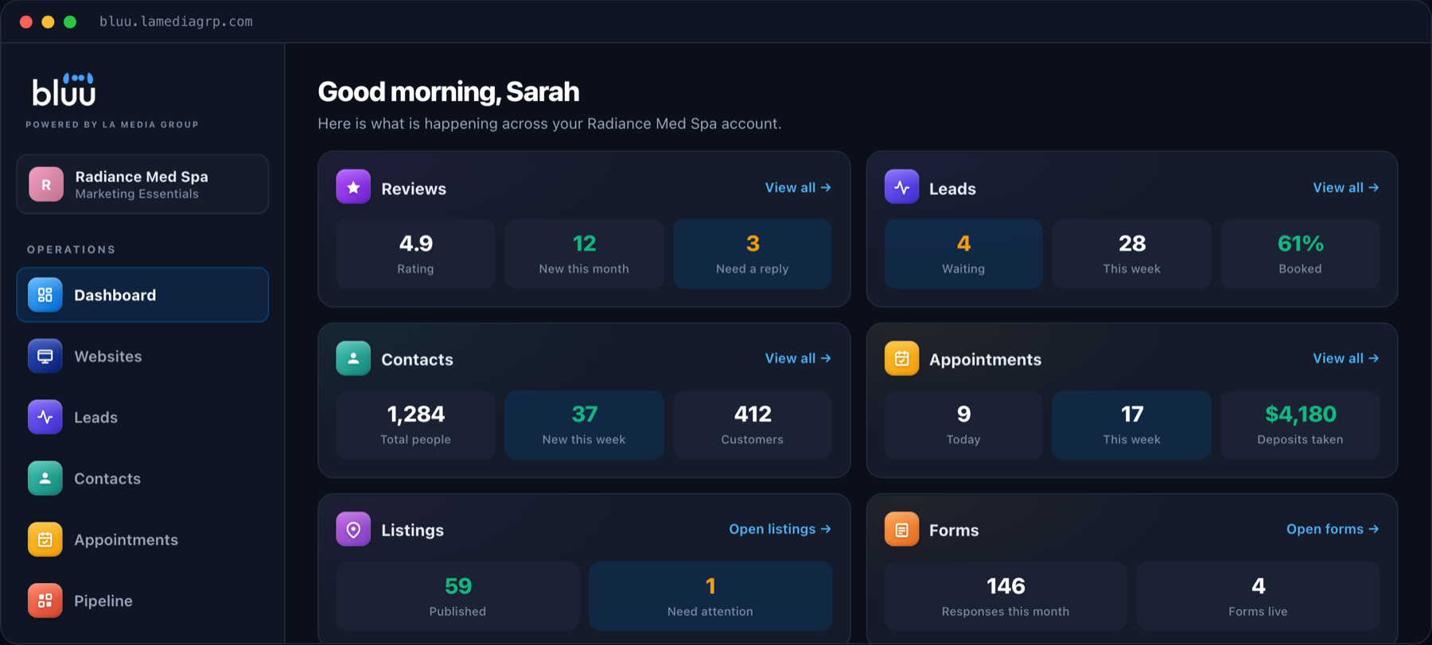Click View all on Reviews card

point(798,188)
